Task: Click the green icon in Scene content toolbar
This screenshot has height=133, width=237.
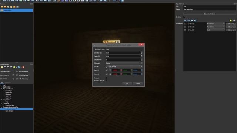Action: (14, 67)
